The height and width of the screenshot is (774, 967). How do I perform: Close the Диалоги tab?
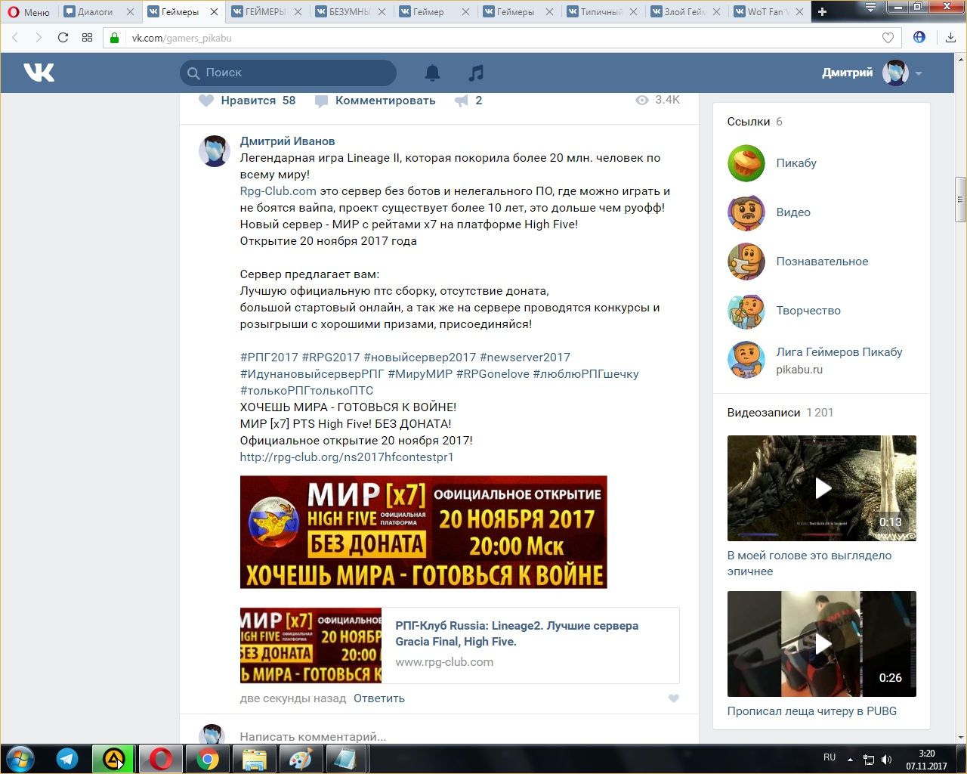(x=130, y=12)
